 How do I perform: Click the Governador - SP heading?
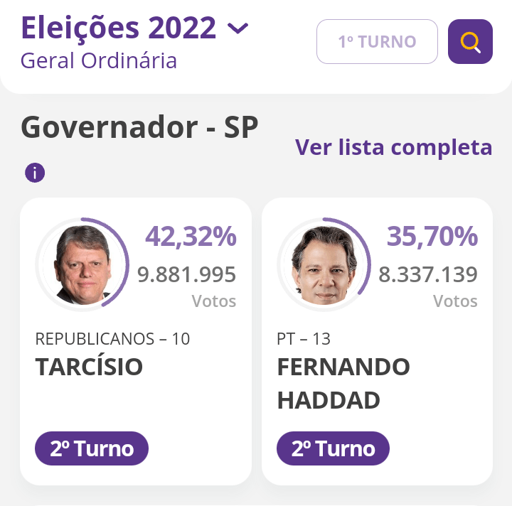coord(139,127)
